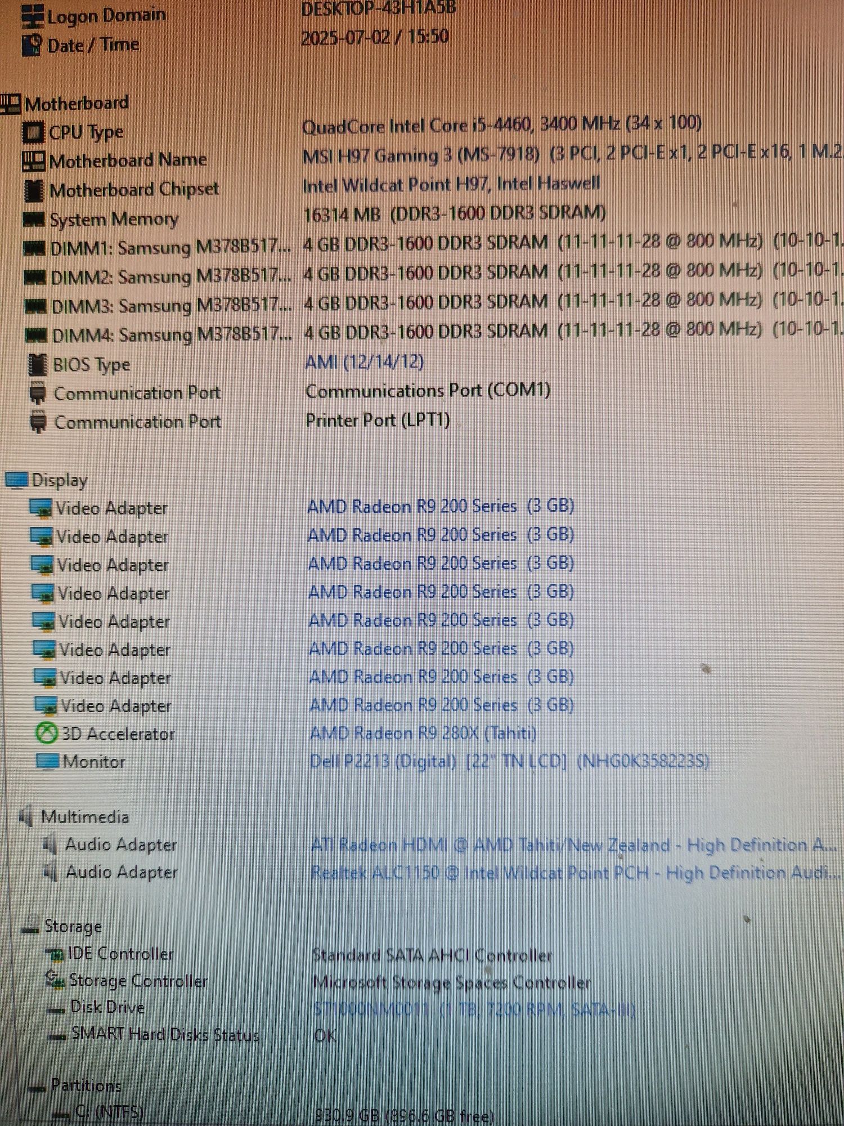This screenshot has height=1126, width=844.
Task: Click the last Video Adapter icon above 3D Accelerator
Action: [x=46, y=706]
